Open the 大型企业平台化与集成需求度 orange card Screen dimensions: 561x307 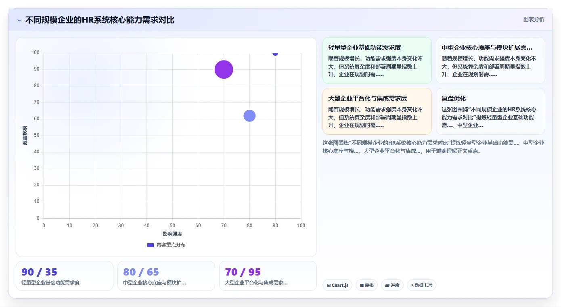(x=377, y=111)
